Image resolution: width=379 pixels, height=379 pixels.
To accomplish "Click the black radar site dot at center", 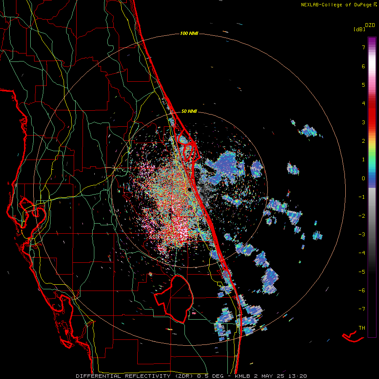I will [189, 189].
